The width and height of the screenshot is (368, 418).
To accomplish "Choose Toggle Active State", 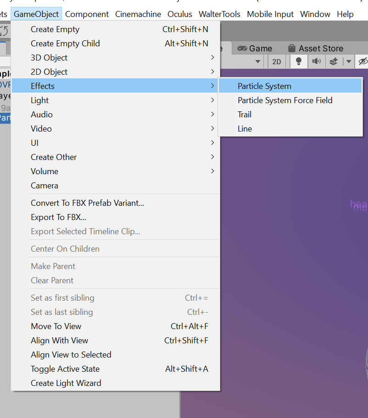I will [x=116, y=368].
